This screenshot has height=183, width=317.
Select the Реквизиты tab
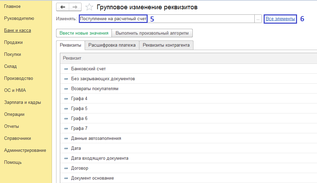pyautogui.click(x=70, y=45)
